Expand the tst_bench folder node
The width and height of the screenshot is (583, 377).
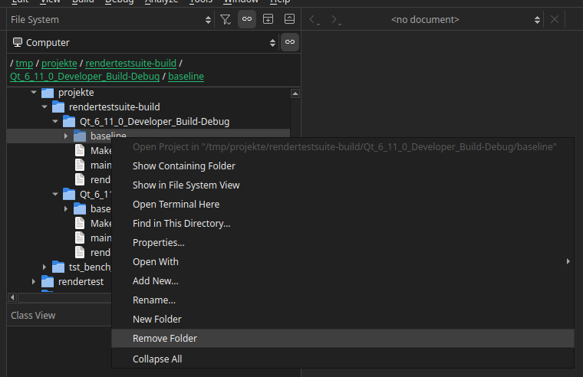point(44,267)
